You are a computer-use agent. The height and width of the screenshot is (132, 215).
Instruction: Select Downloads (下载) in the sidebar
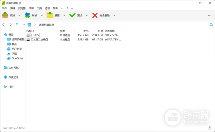pos(12,54)
